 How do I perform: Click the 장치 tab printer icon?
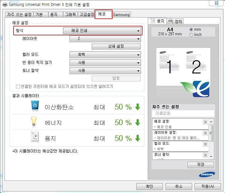click(171, 22)
